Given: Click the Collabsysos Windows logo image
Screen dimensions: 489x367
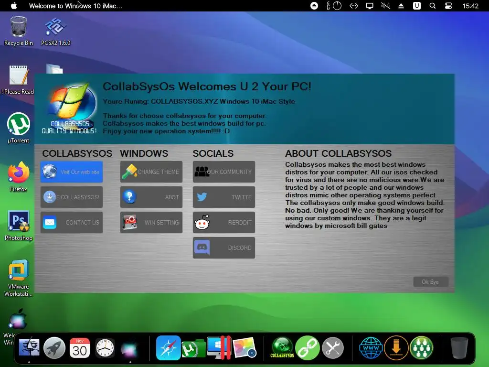Looking at the screenshot, I should [x=70, y=108].
